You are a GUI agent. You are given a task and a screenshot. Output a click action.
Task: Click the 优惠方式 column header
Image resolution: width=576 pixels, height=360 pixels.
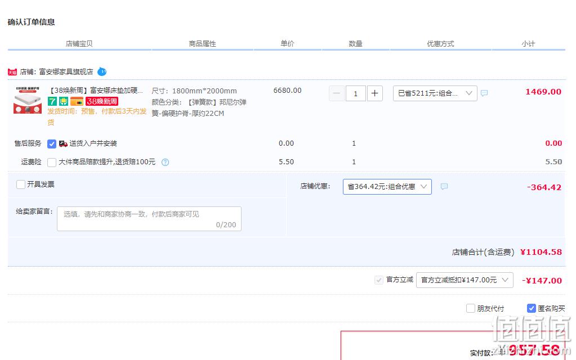click(440, 44)
